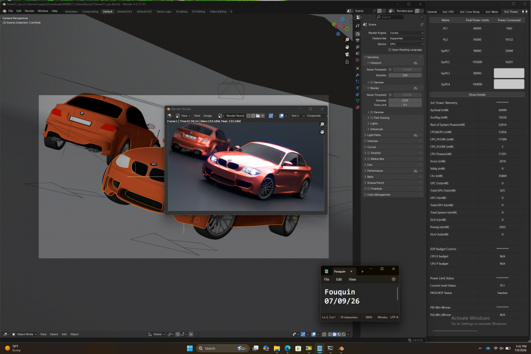Enable Motion Blur checkbox

pos(369,159)
